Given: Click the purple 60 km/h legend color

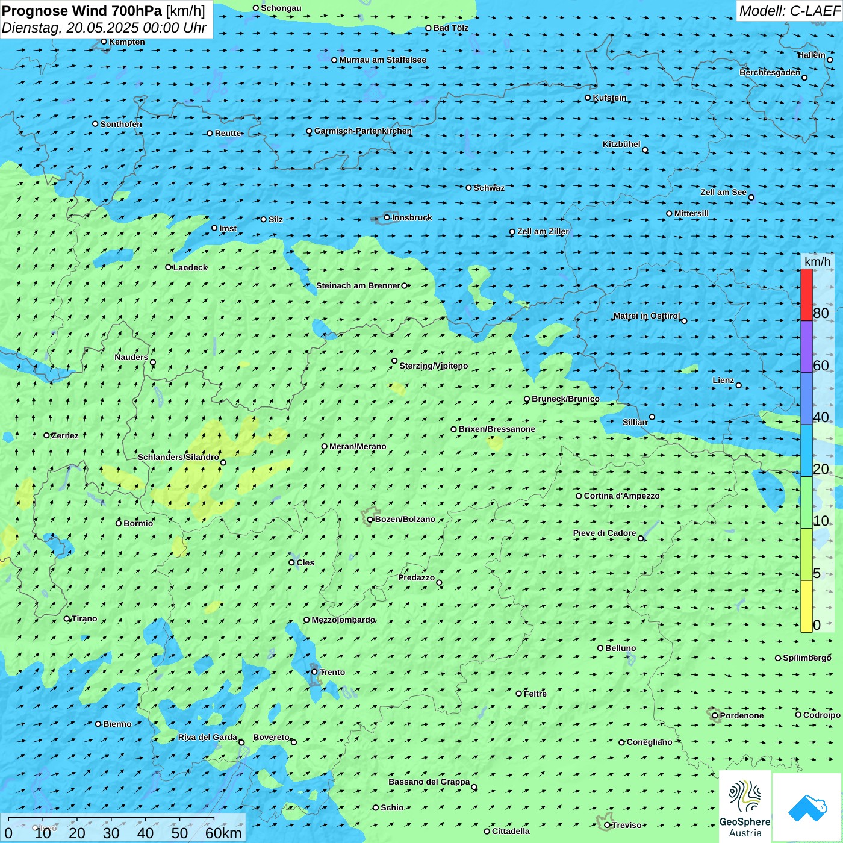Looking at the screenshot, I should click(x=806, y=347).
